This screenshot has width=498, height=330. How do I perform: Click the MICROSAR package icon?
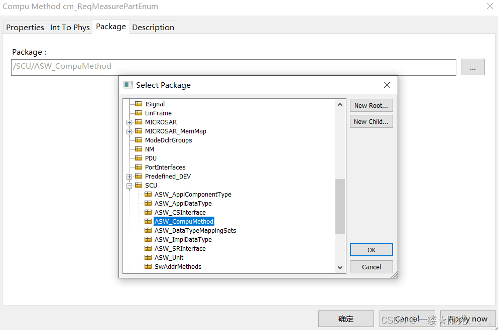coord(139,122)
